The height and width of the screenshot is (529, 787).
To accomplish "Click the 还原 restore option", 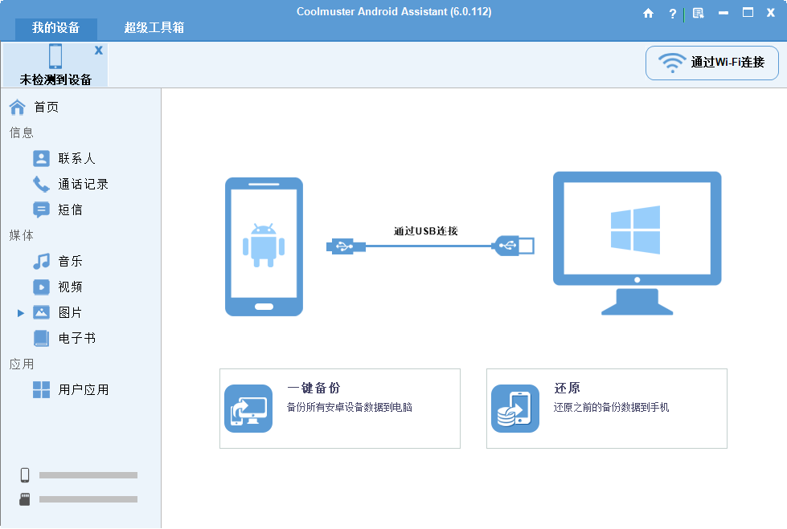I will click(606, 408).
